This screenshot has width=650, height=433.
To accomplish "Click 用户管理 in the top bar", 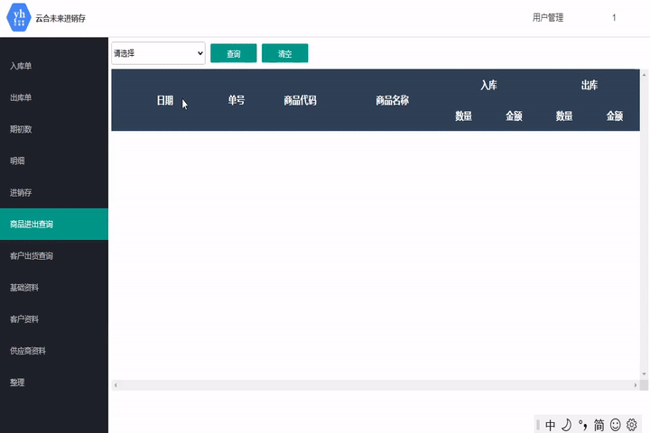I will (x=548, y=17).
